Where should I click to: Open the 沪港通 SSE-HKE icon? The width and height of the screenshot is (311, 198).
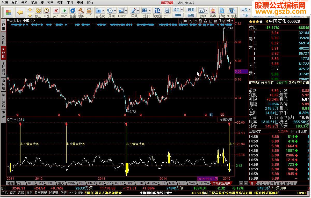click(x=232, y=11)
